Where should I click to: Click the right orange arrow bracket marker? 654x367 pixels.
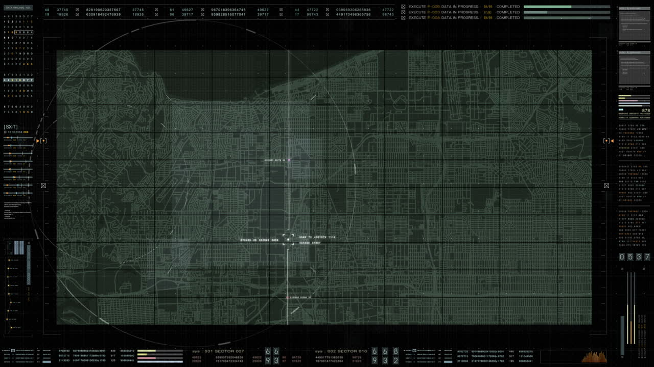click(608, 141)
